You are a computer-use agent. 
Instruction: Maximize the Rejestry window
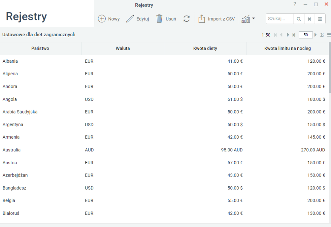316,4
